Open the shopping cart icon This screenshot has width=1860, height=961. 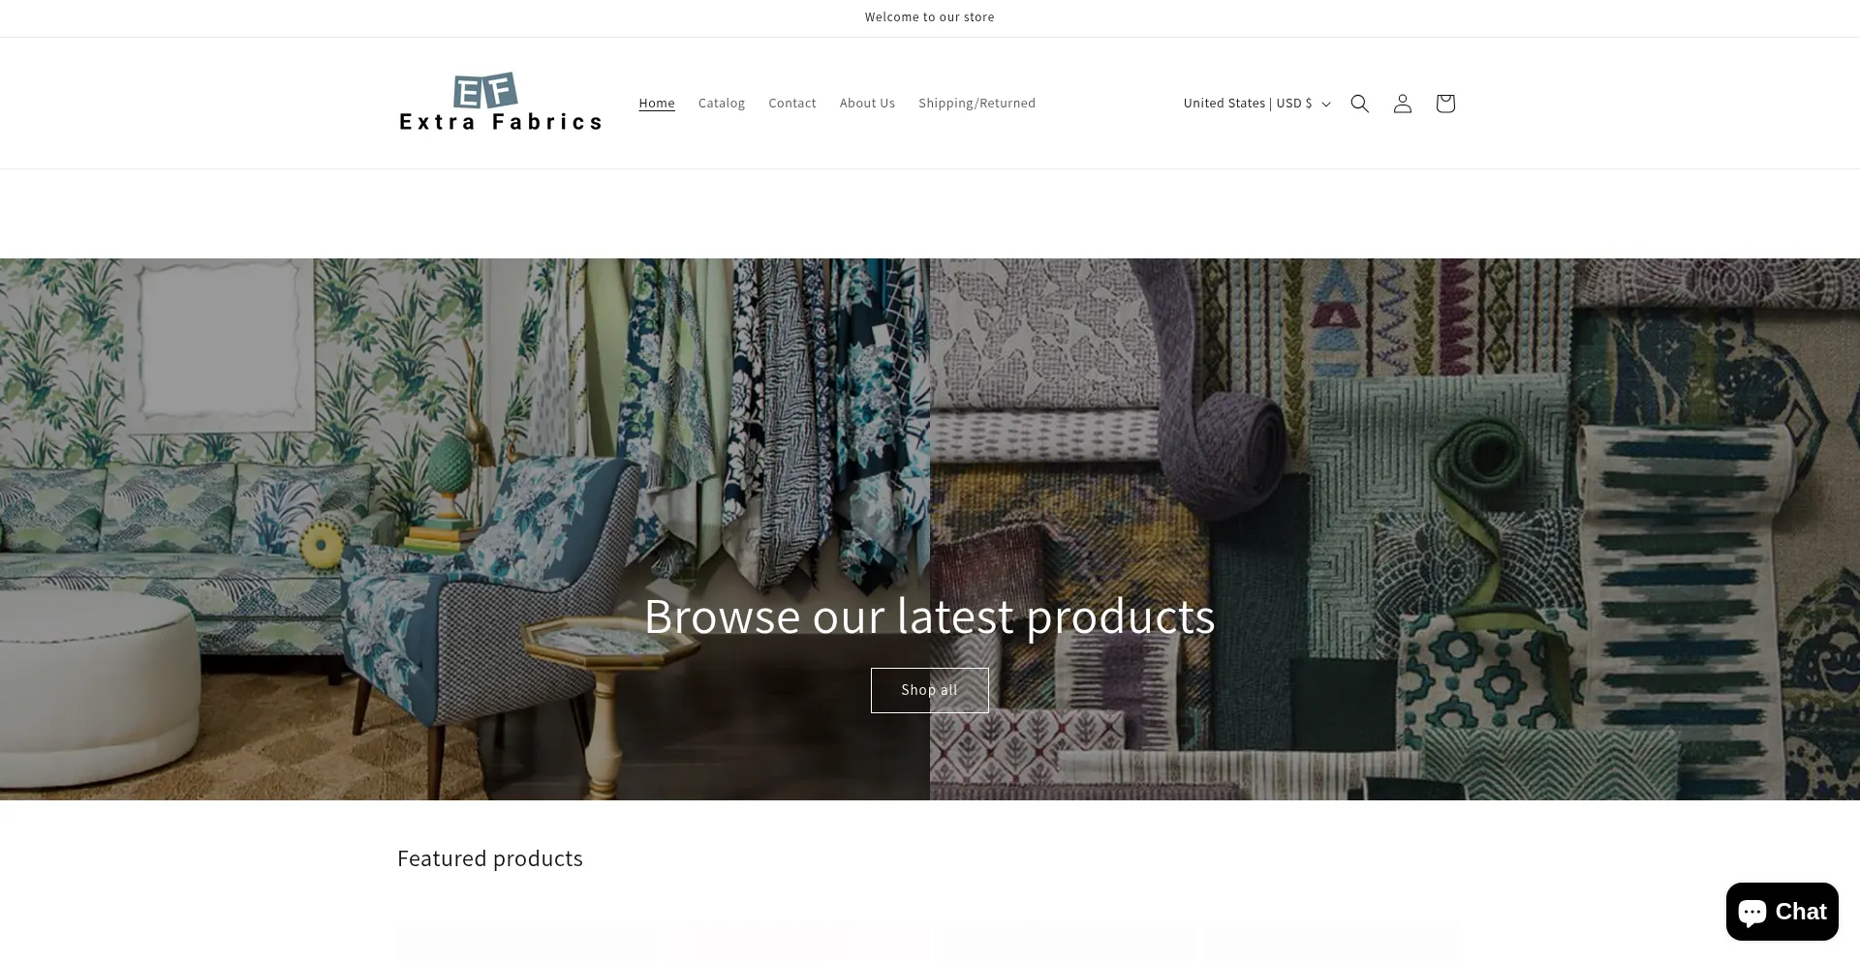click(x=1444, y=104)
